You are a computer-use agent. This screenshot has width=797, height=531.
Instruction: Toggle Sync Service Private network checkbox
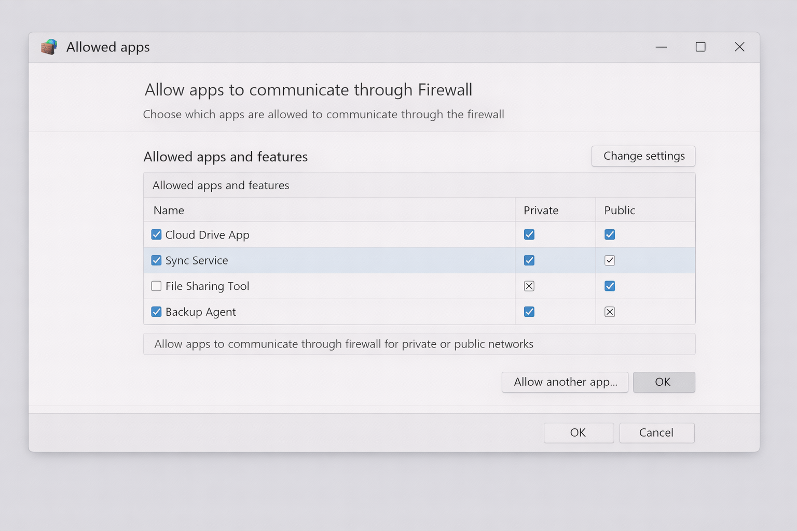click(x=529, y=260)
